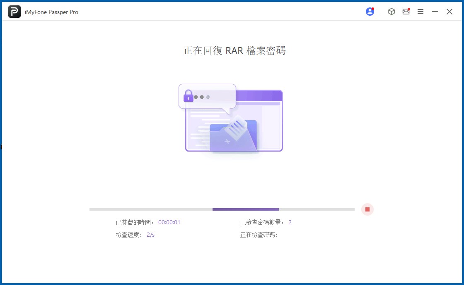Stop the RAR password recovery
Image resolution: width=464 pixels, height=285 pixels.
[367, 209]
